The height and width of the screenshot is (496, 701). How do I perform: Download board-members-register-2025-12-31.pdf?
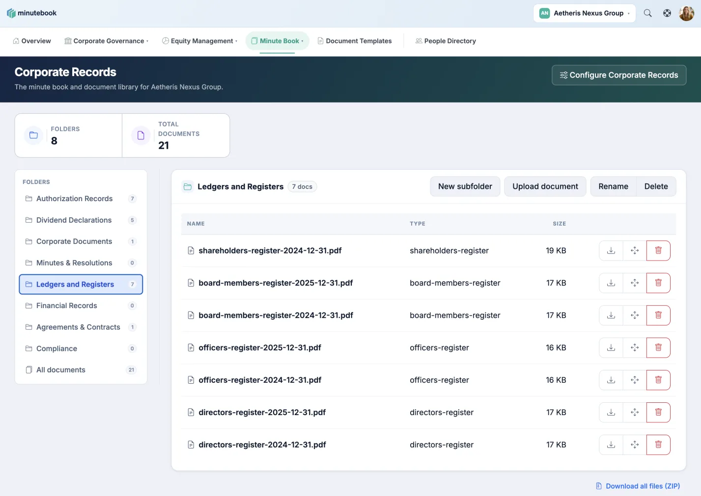tap(611, 283)
